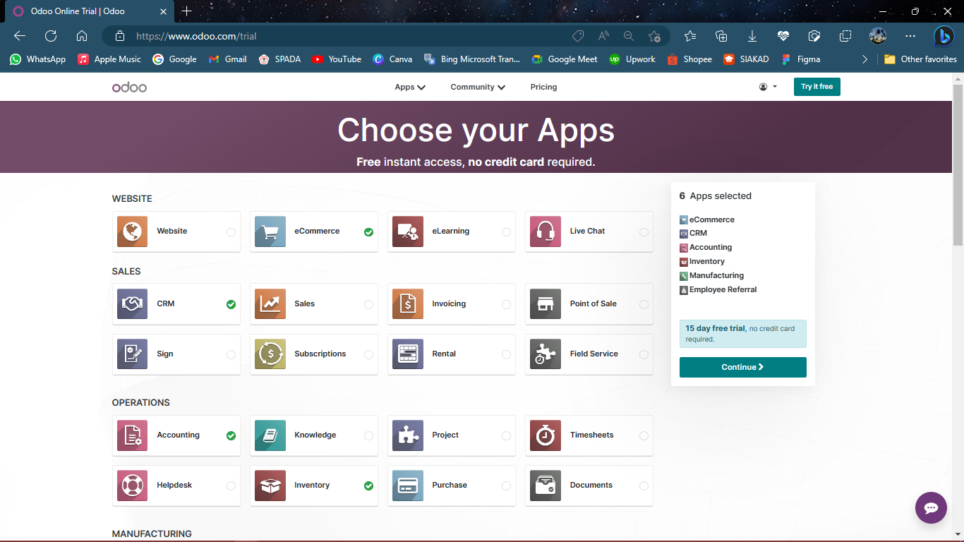Open Bing Copilot sidebar icon
The image size is (964, 542).
click(x=944, y=36)
